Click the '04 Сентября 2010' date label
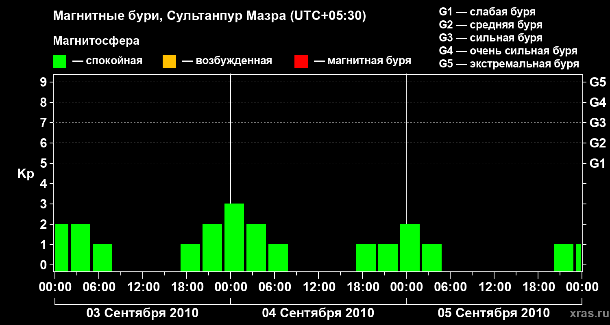Viewport: 610px width, 325px height. 318,313
